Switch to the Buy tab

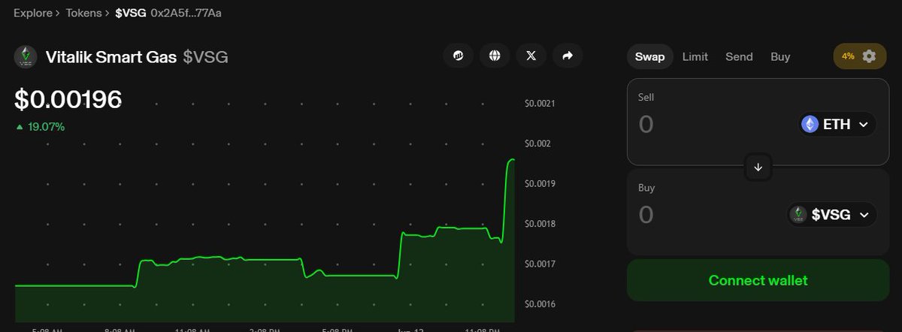[780, 56]
